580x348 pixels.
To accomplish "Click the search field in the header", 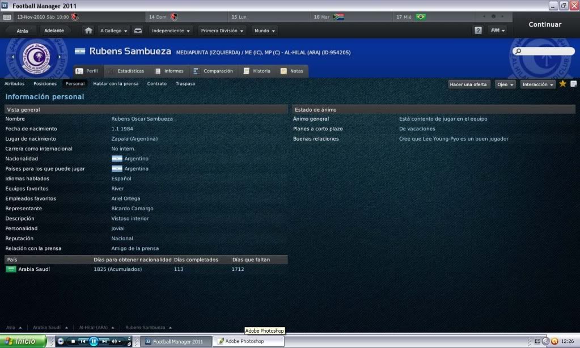I will (543, 51).
